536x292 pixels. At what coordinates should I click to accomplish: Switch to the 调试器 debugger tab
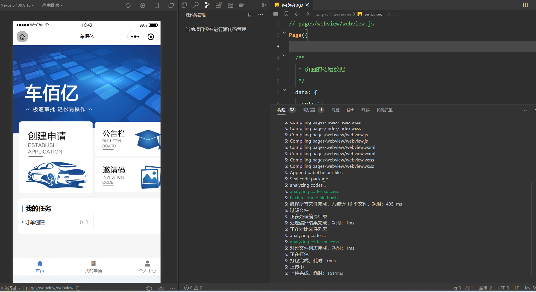tap(309, 110)
